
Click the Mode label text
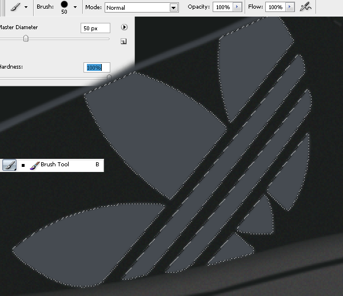(x=93, y=7)
